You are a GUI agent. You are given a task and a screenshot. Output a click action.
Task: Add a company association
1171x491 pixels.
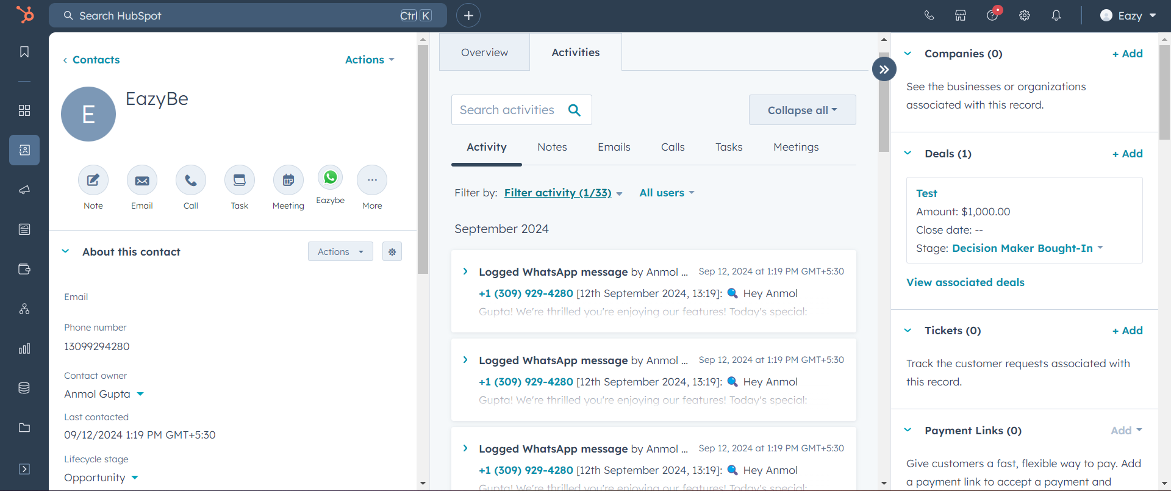tap(1128, 54)
